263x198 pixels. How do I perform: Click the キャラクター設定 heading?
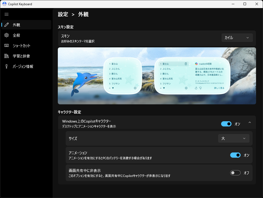point(70,112)
